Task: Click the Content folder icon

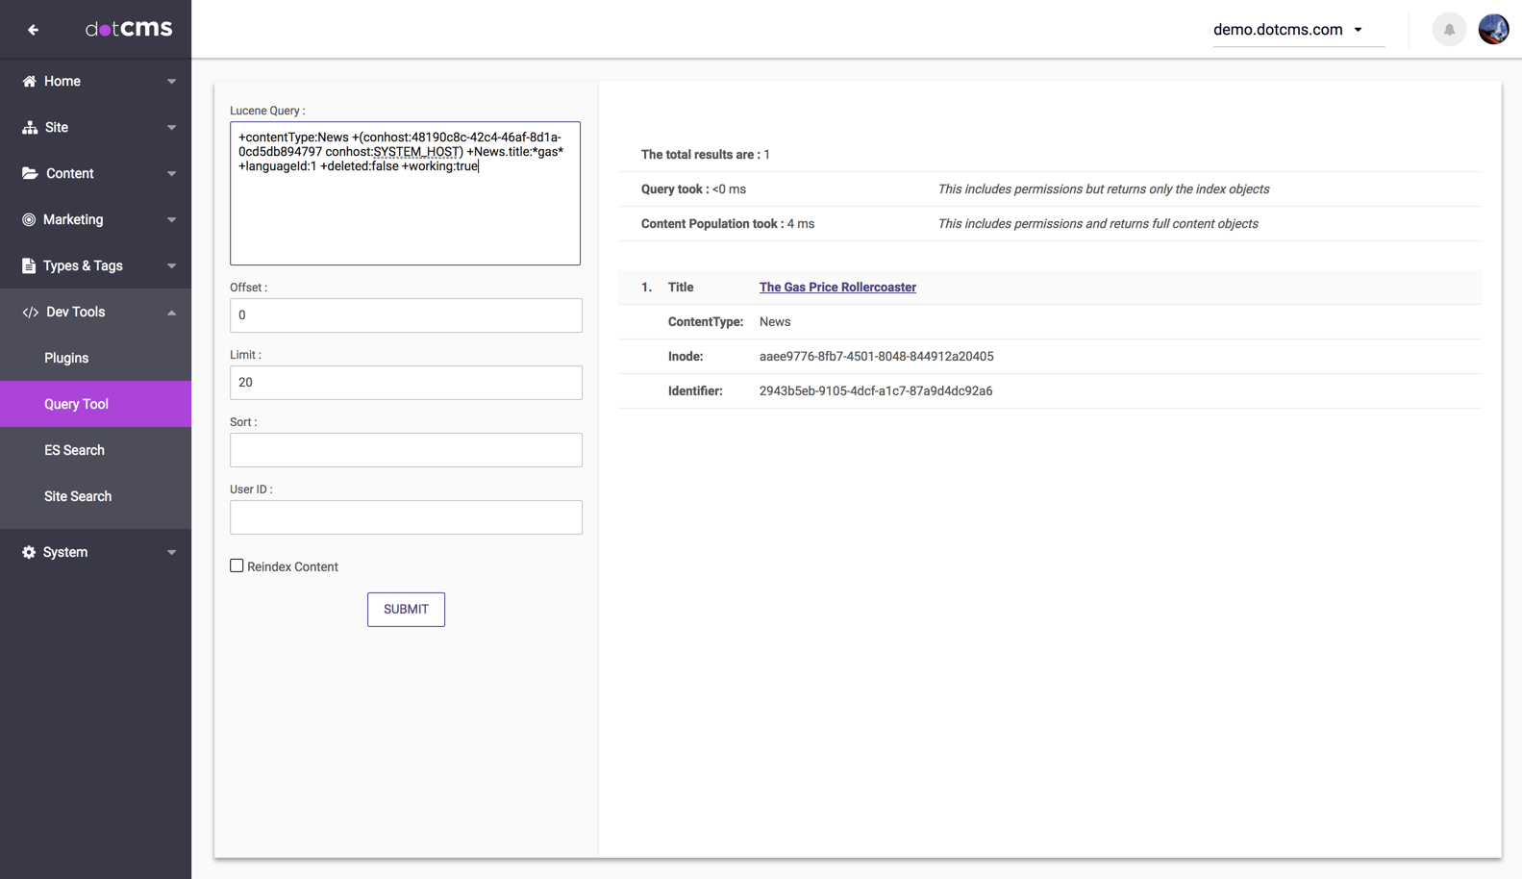Action: click(x=29, y=174)
